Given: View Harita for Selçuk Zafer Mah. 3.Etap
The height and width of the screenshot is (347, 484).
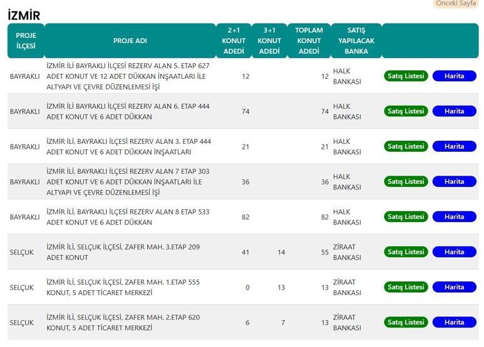Looking at the screenshot, I should click(x=455, y=252).
